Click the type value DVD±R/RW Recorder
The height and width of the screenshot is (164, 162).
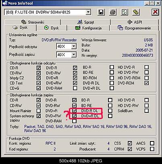click(x=59, y=40)
